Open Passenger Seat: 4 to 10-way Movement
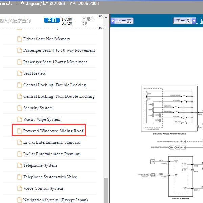The height and width of the screenshot is (203, 203). pyautogui.click(x=59, y=50)
